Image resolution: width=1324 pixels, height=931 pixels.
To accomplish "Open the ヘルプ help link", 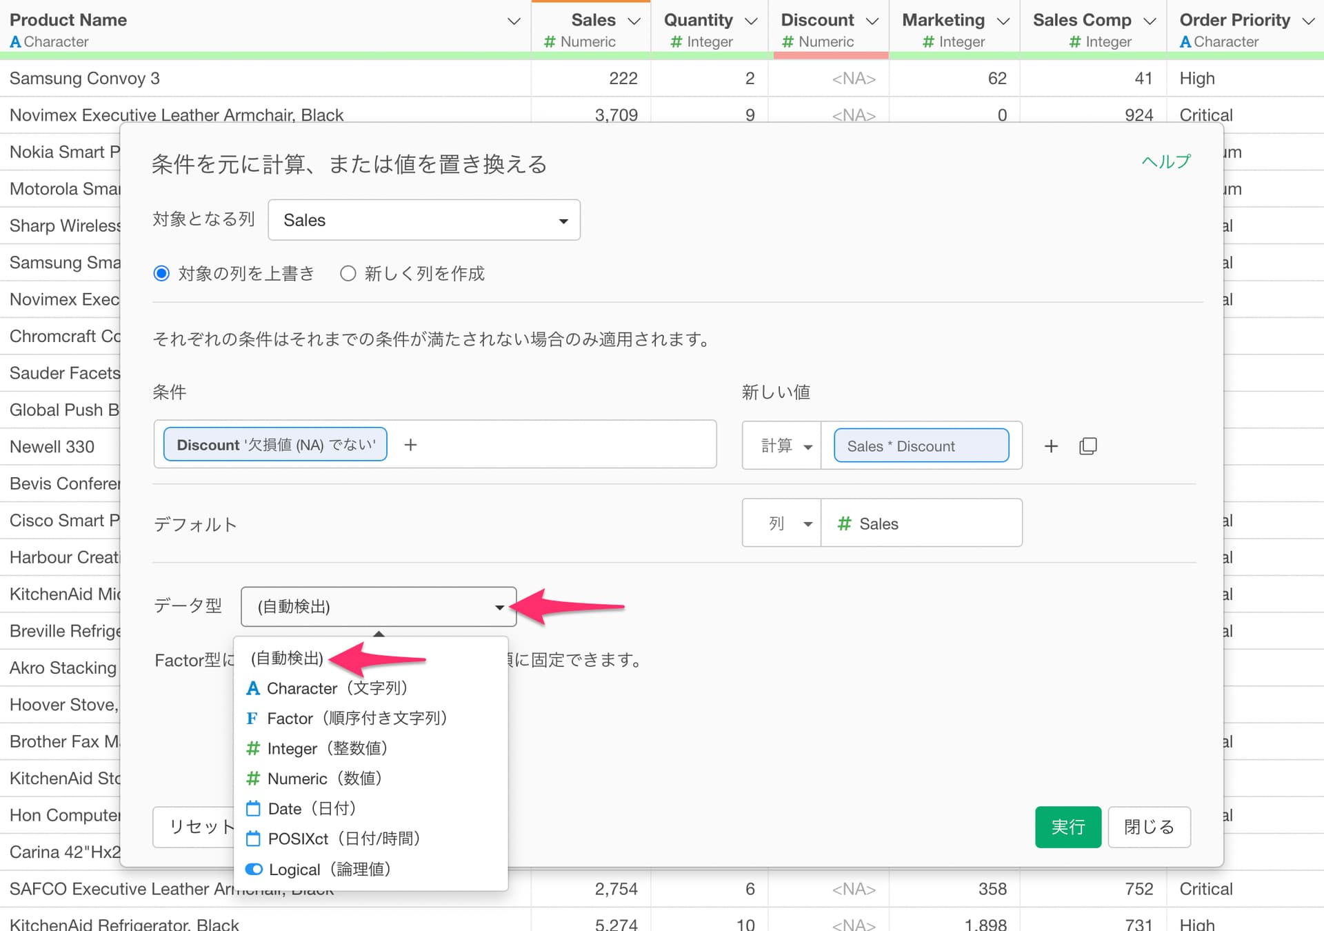I will coord(1165,161).
